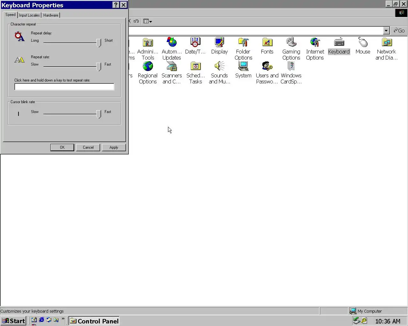This screenshot has height=326, width=408.
Task: Click the Repeat delay slider thumb
Action: (x=99, y=43)
